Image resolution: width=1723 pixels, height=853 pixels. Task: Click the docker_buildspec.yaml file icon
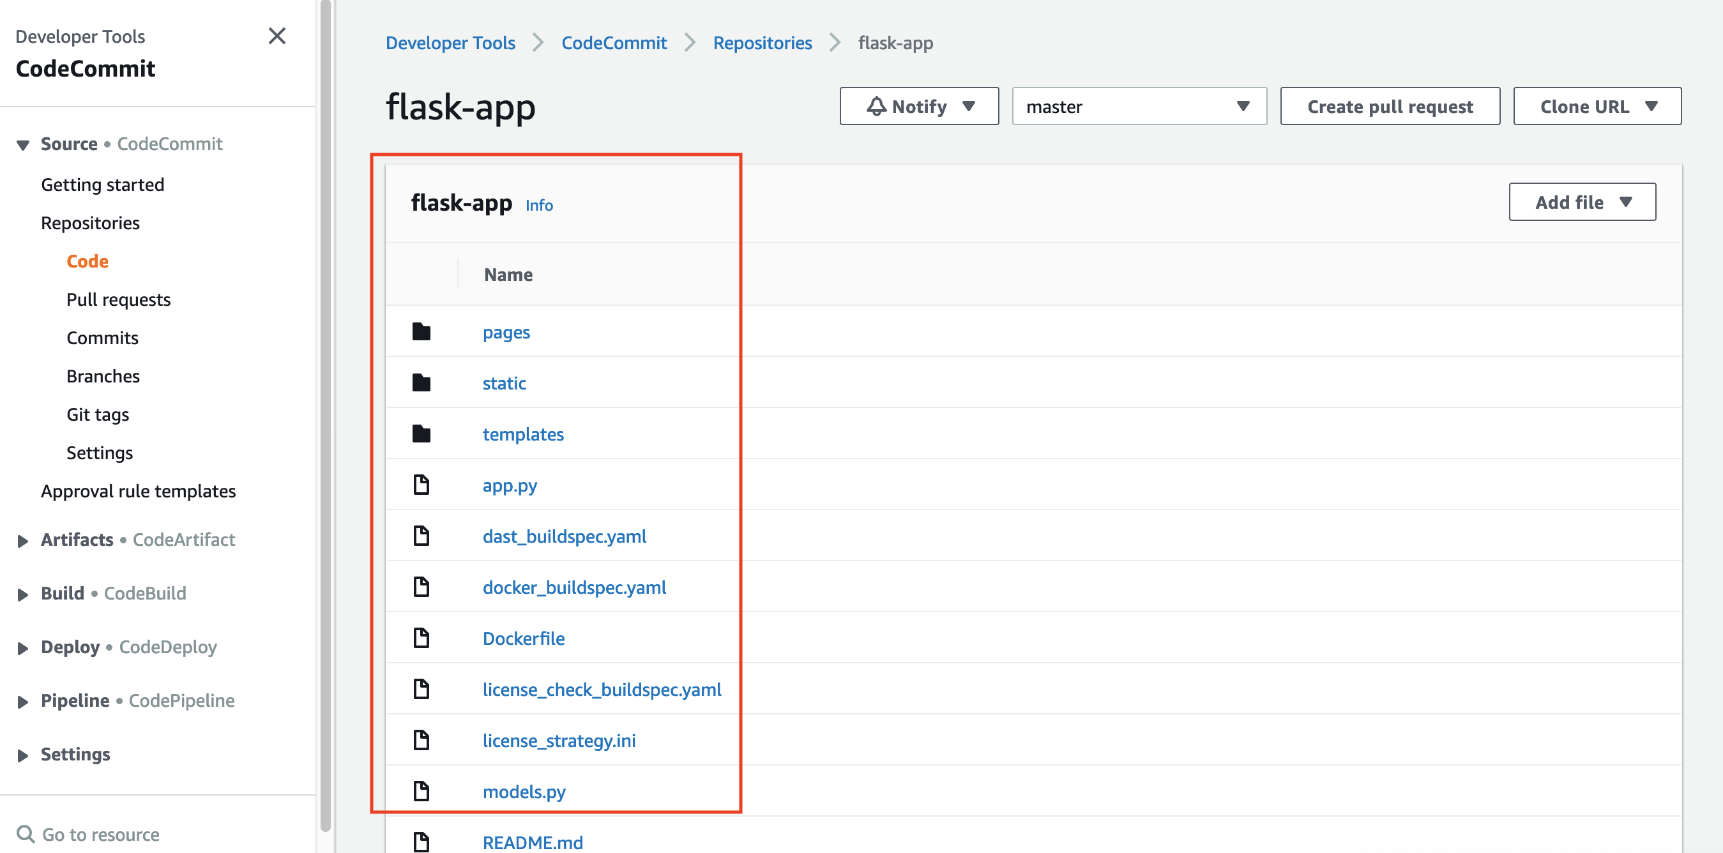coord(421,587)
